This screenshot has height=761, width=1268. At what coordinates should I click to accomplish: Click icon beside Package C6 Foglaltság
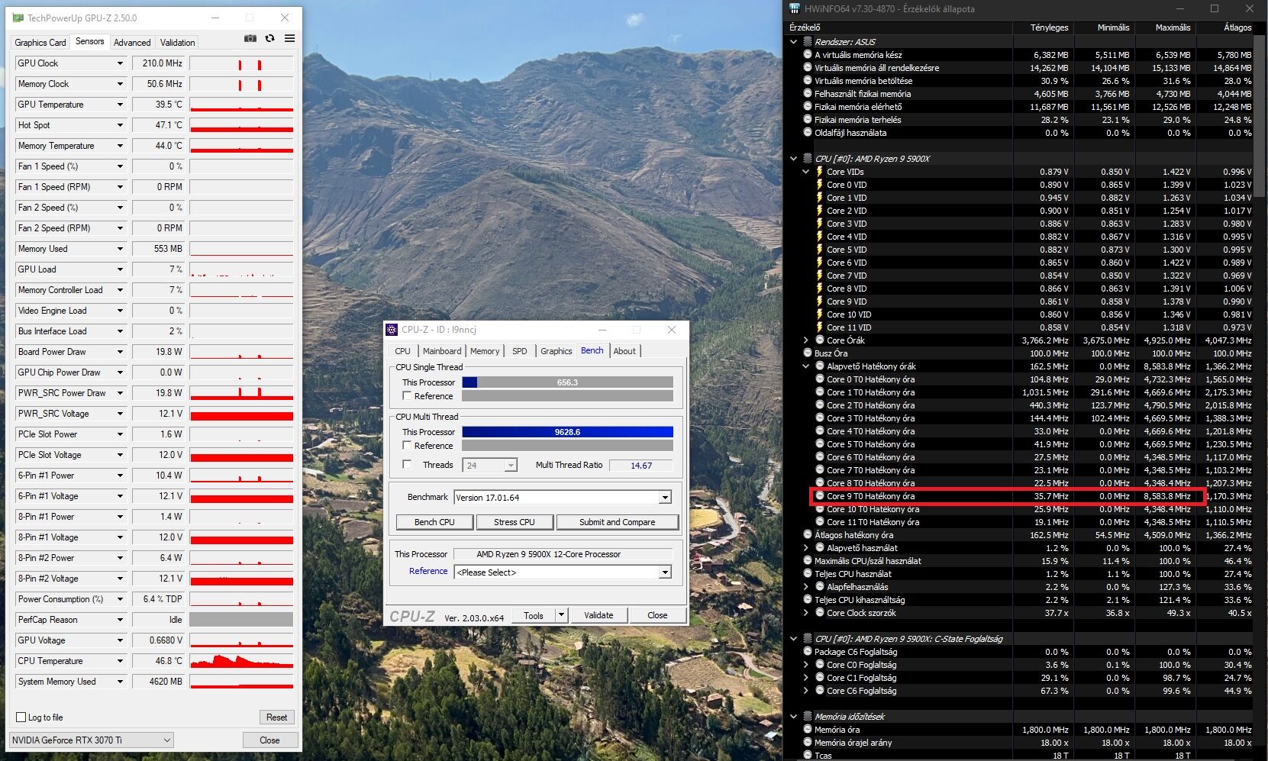pyautogui.click(x=808, y=652)
